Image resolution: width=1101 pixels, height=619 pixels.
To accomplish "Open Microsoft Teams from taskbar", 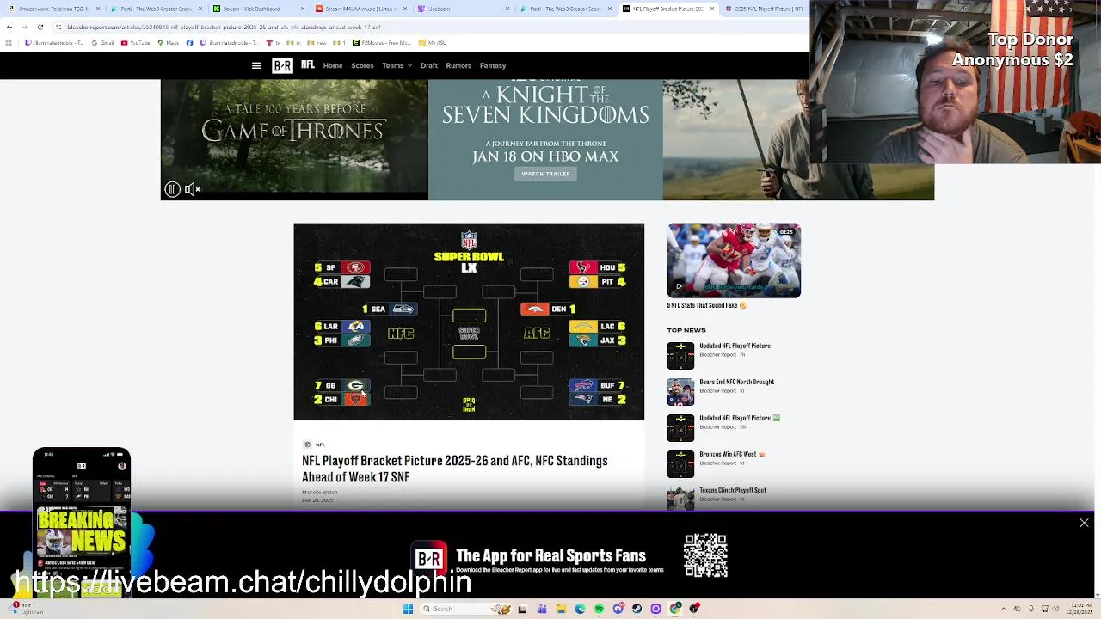I will tap(542, 609).
